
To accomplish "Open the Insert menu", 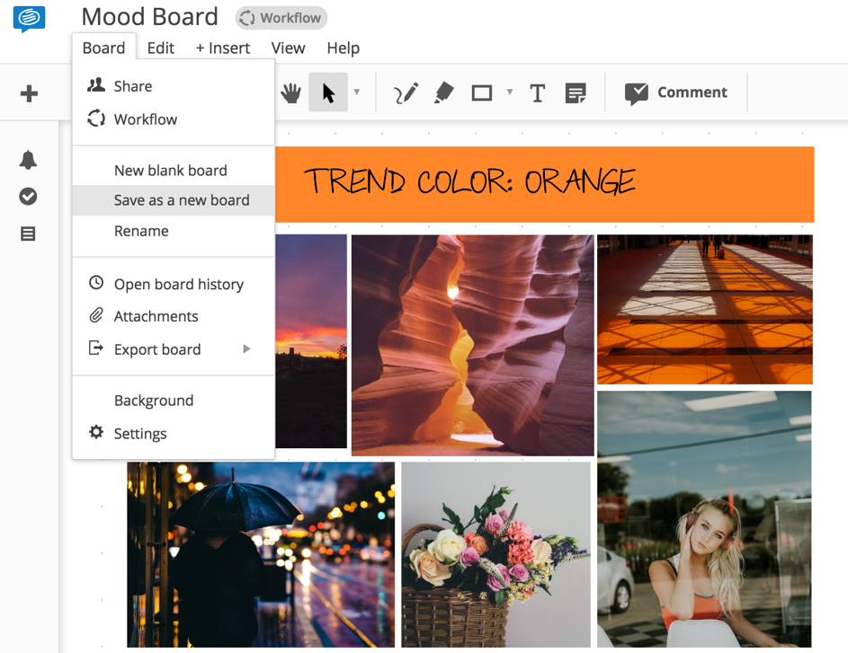I will pos(223,49).
